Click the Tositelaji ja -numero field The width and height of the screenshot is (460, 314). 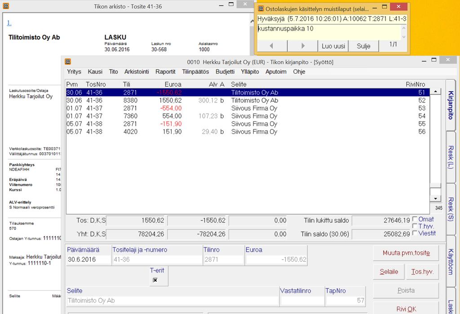(x=157, y=259)
